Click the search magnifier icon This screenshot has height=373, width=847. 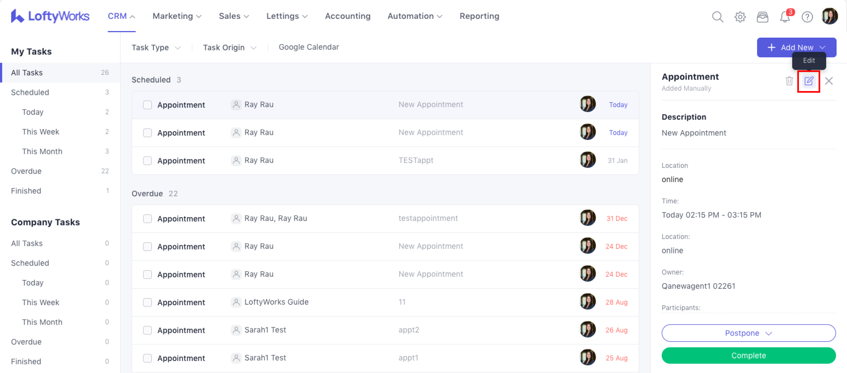point(717,16)
